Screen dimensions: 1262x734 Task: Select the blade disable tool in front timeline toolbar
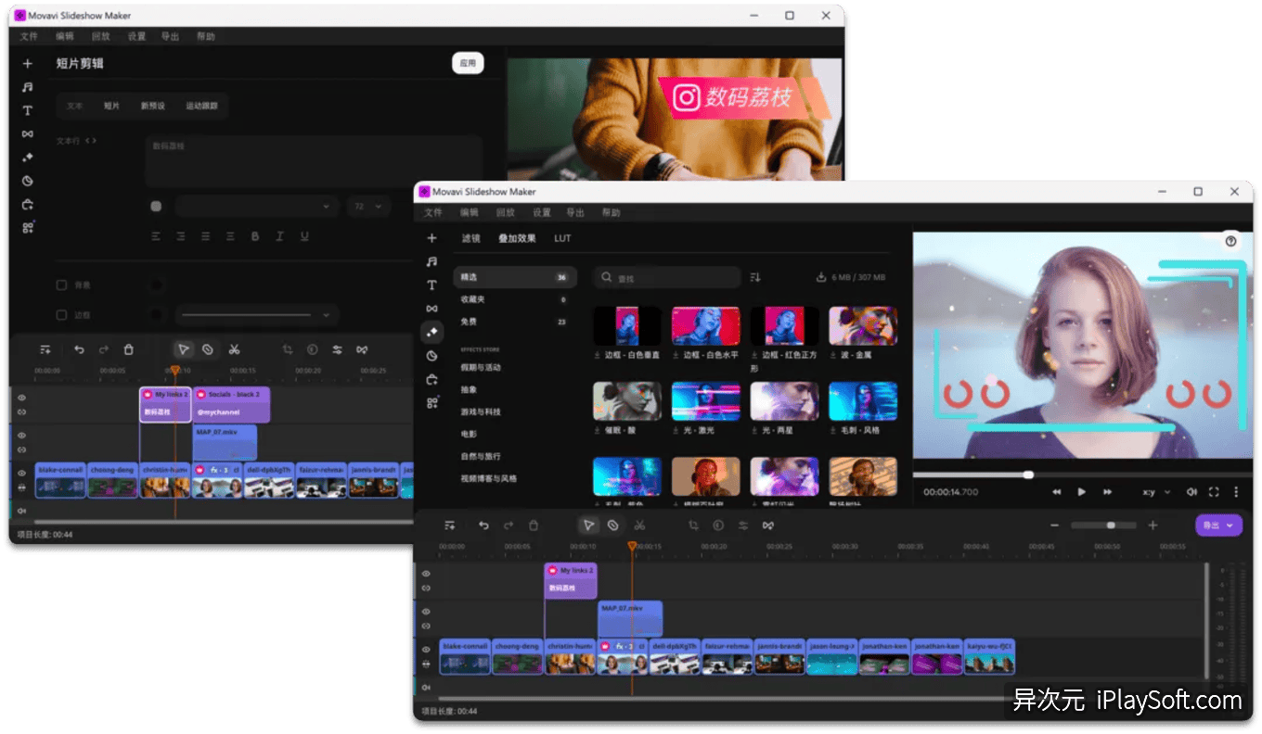(613, 525)
